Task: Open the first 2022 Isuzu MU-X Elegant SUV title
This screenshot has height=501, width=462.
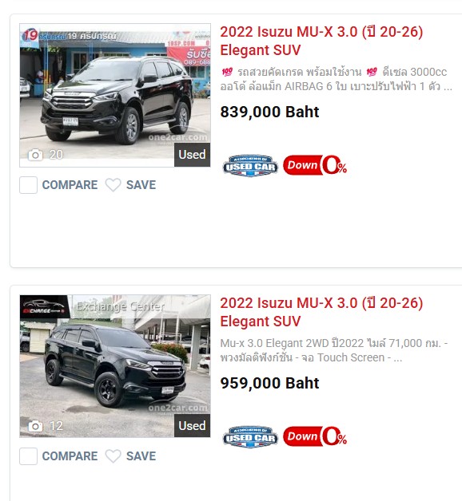Action: pyautogui.click(x=321, y=41)
